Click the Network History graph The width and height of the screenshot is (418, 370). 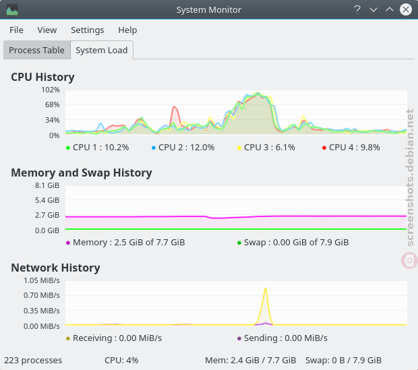click(236, 303)
